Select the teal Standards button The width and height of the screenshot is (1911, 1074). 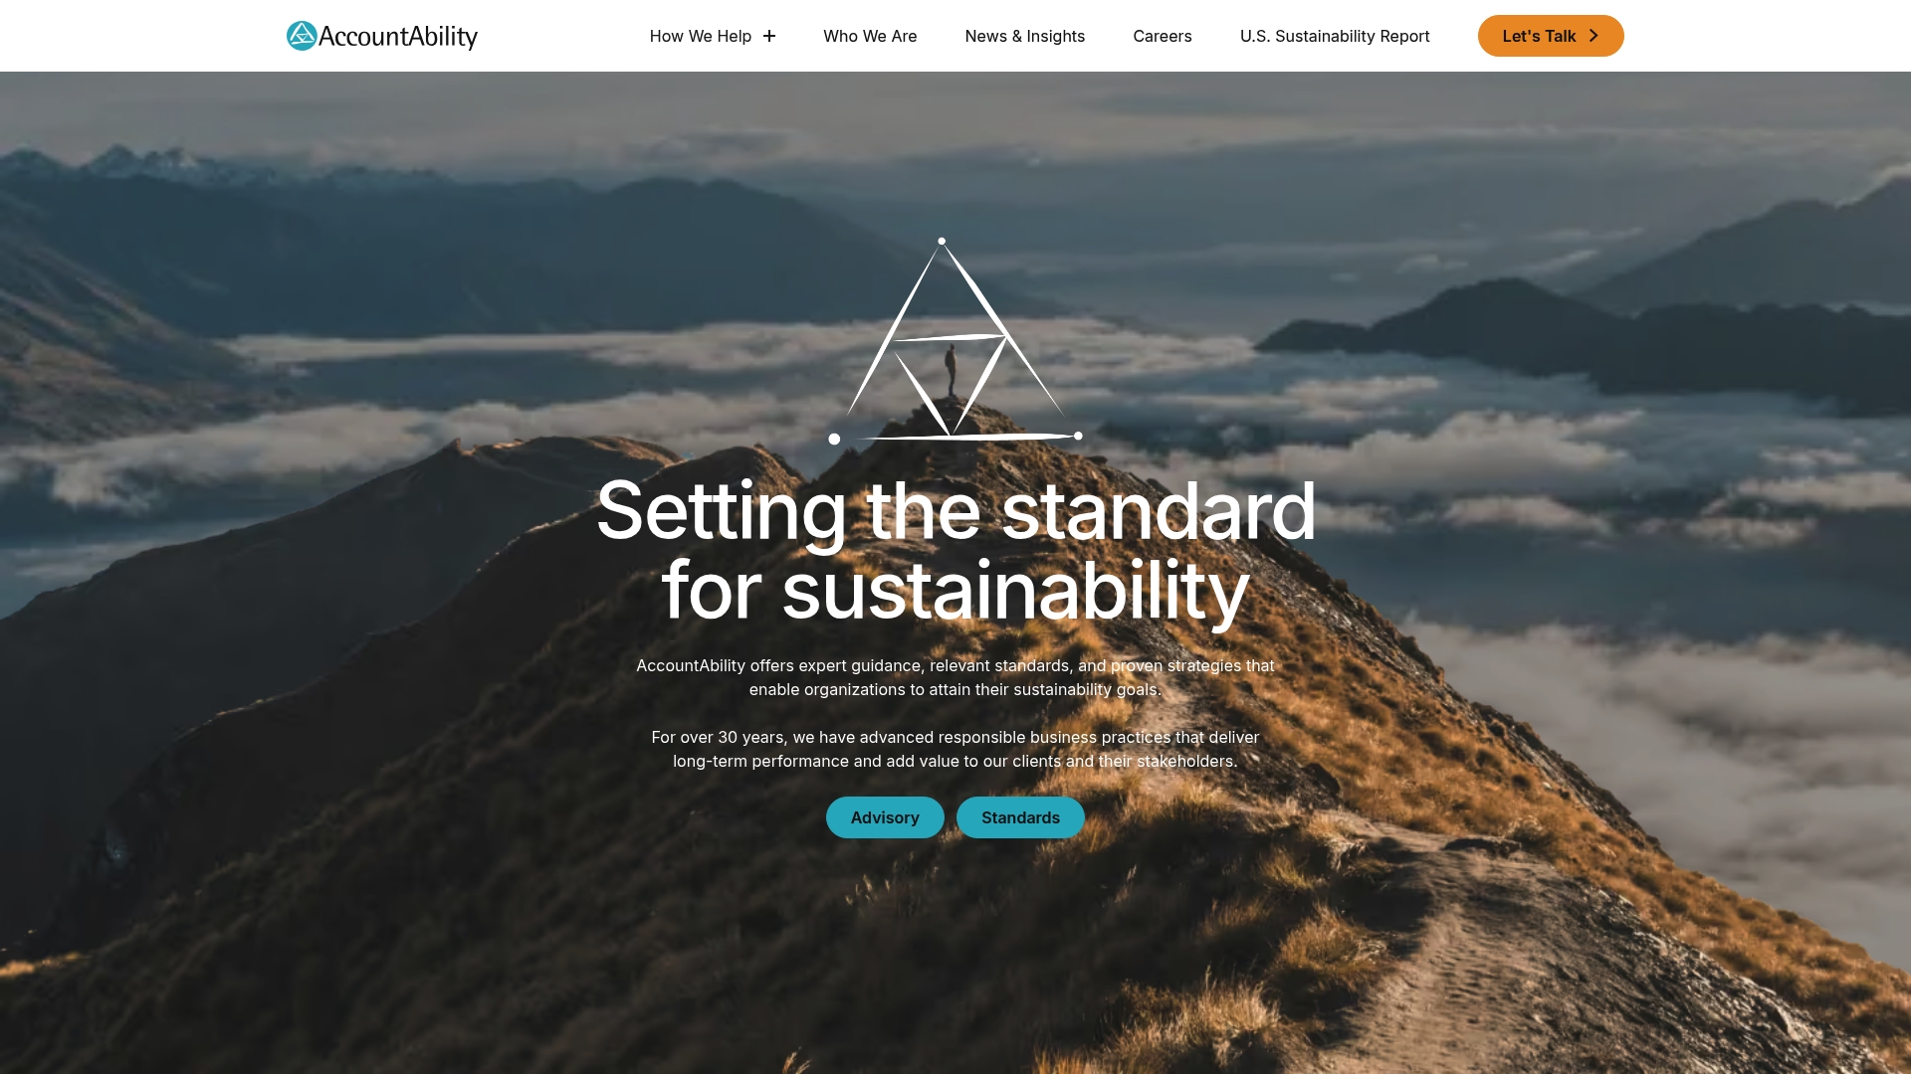tap(1020, 817)
